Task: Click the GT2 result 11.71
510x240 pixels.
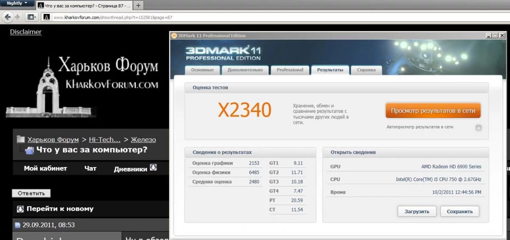Action: [x=297, y=173]
